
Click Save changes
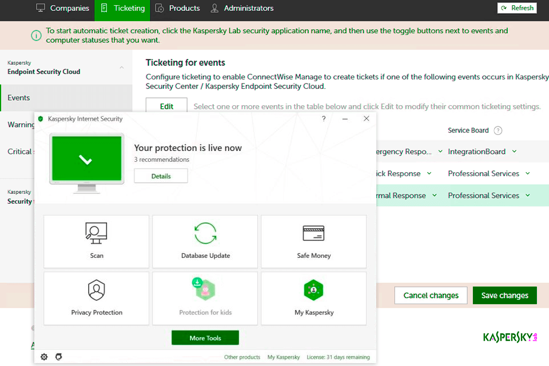click(x=504, y=295)
